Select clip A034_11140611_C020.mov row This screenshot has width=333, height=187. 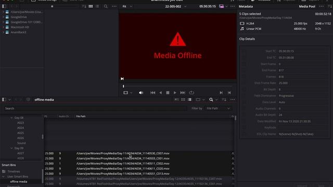click(139, 168)
